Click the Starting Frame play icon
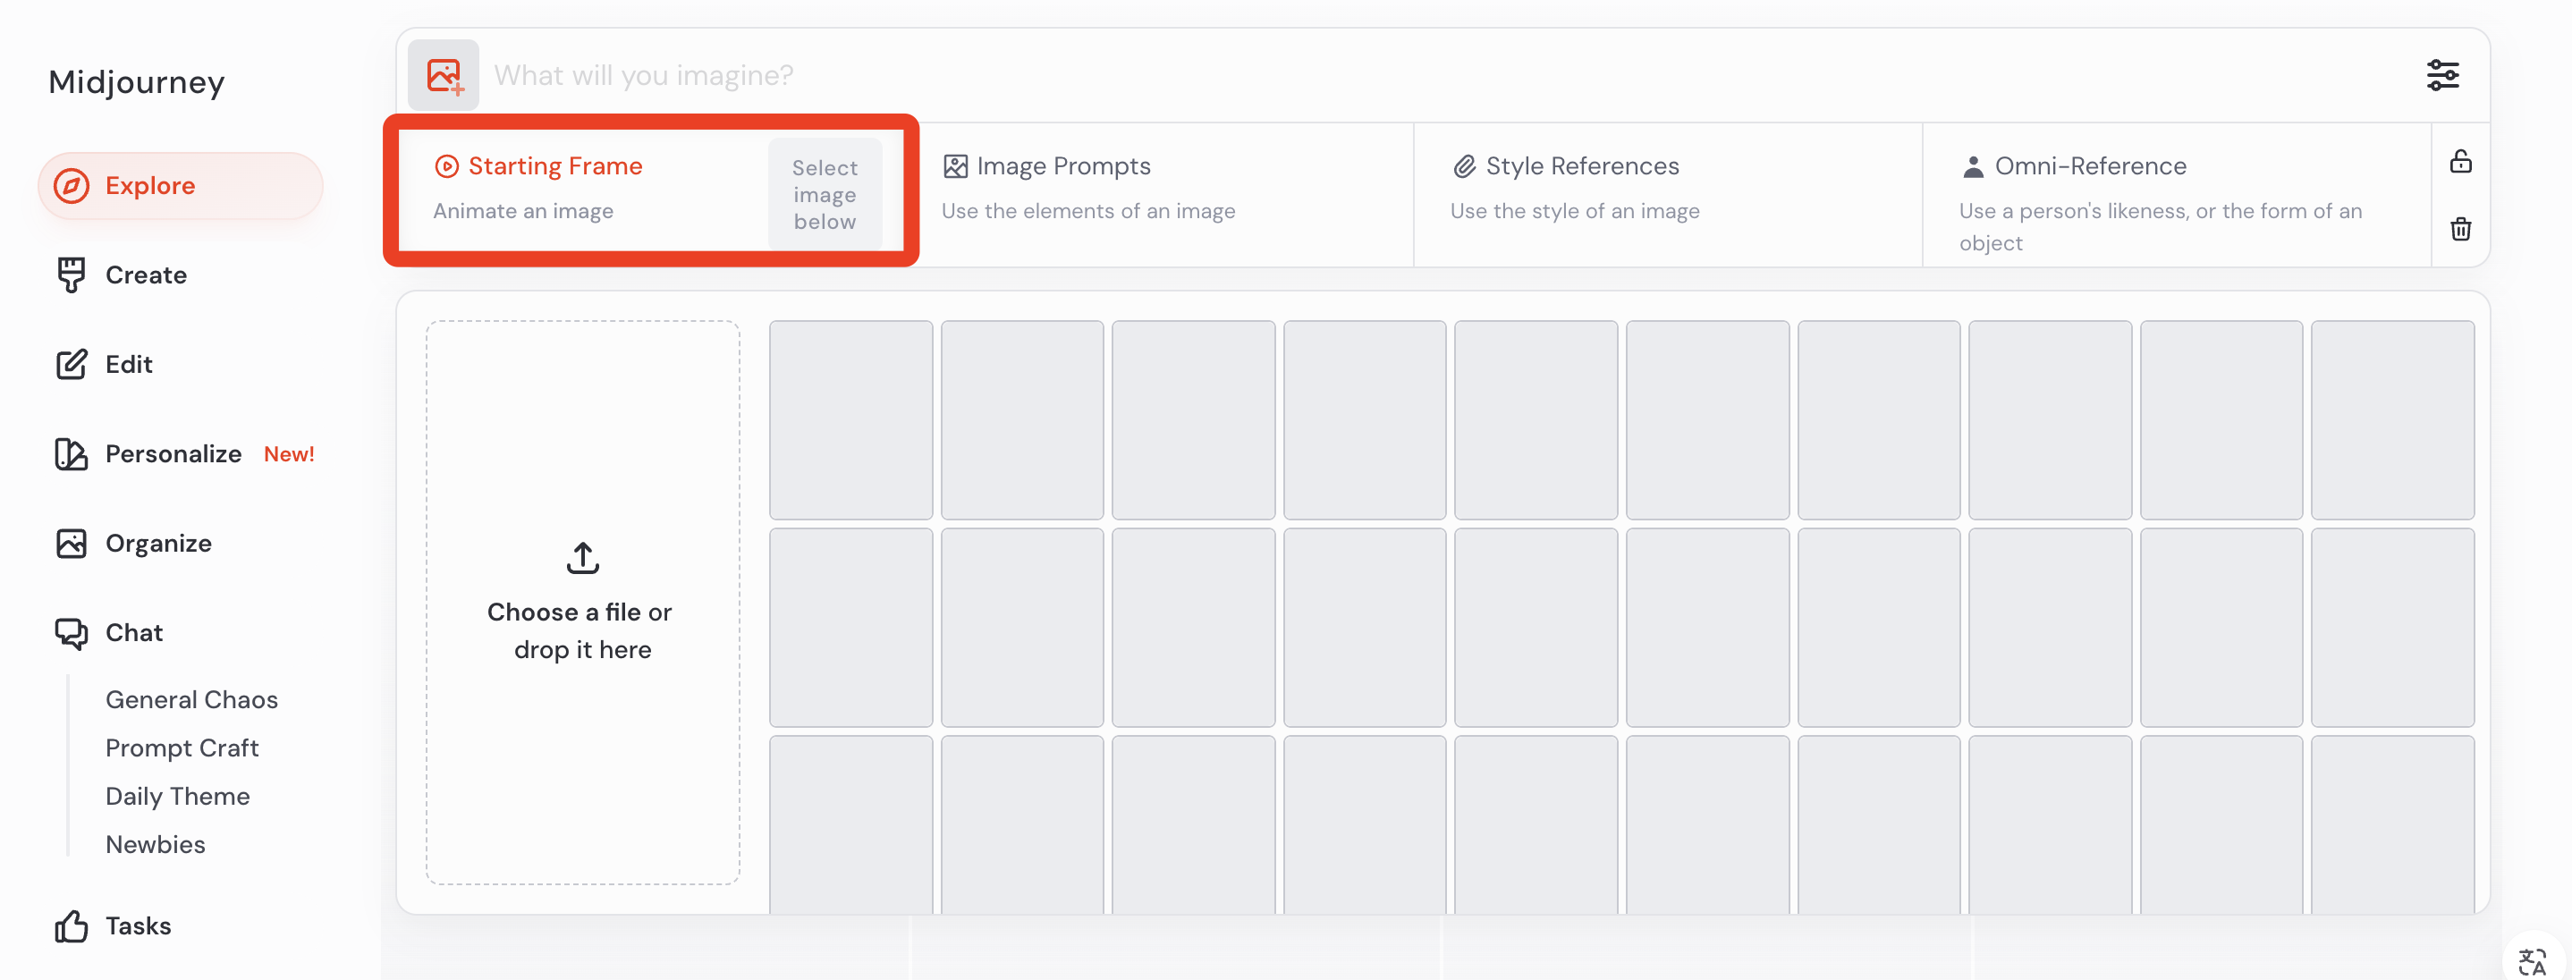The height and width of the screenshot is (980, 2572). [446, 165]
